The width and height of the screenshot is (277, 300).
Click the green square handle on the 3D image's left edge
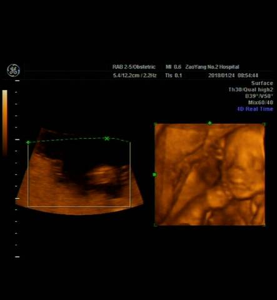pyautogui.click(x=154, y=174)
